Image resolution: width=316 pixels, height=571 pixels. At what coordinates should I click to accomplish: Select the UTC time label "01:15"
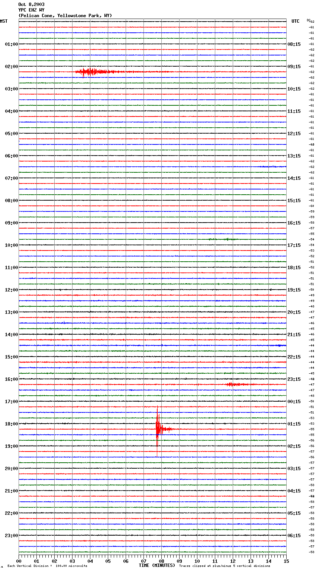294,424
